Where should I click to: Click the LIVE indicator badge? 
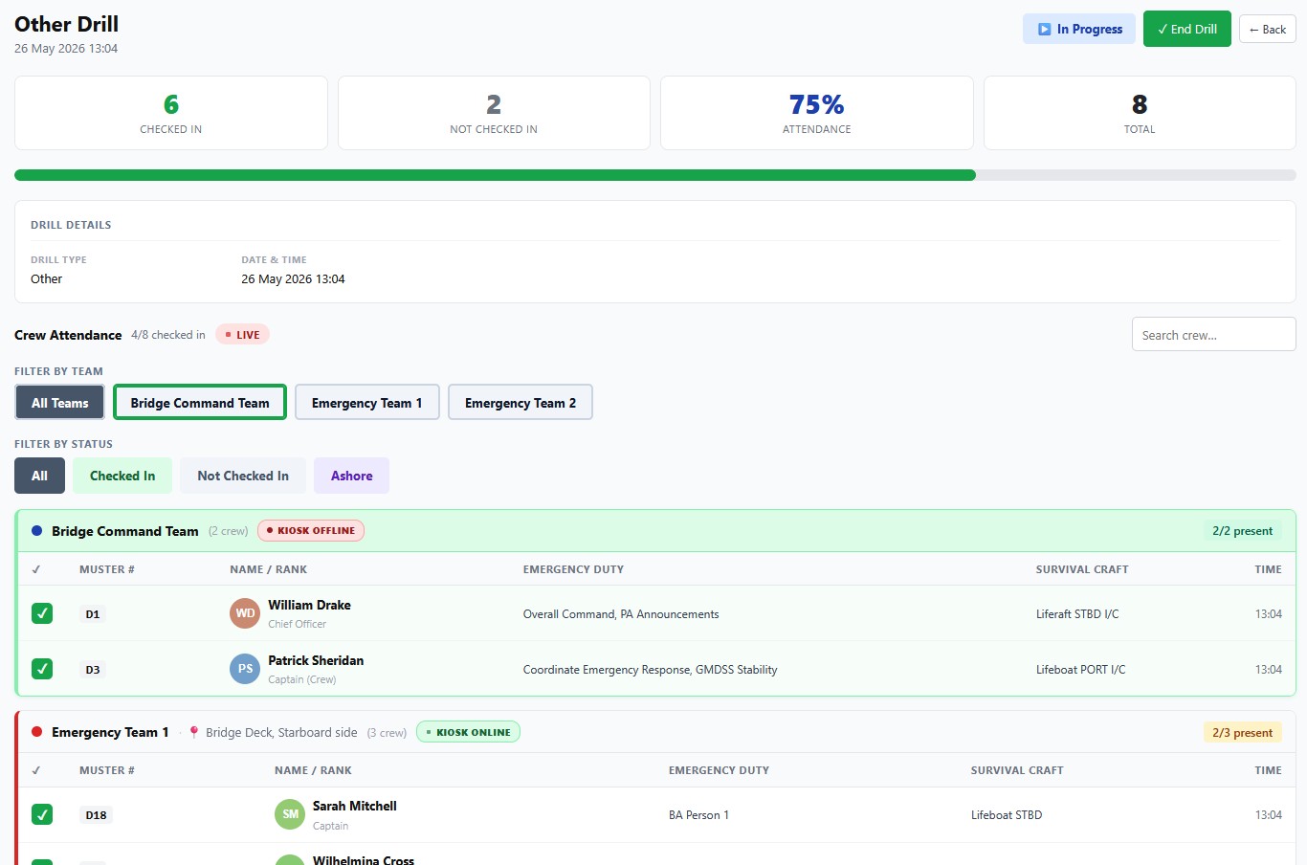pos(242,335)
